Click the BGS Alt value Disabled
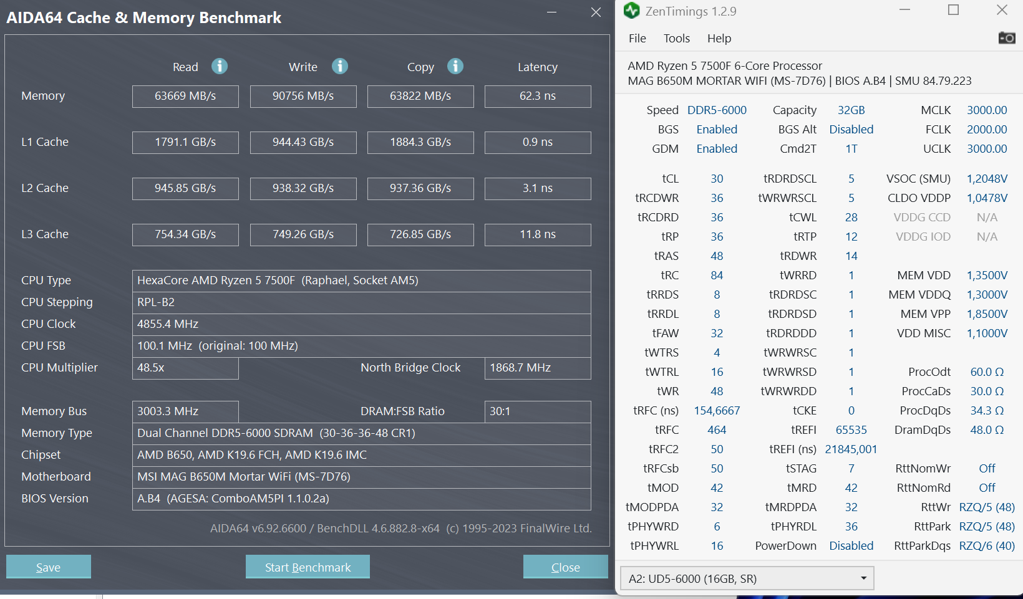 click(x=851, y=130)
